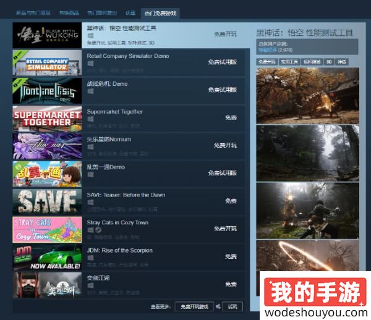This screenshot has height=320, width=371.
Task: View the autumn tree combat screenshot
Action: coord(307,96)
